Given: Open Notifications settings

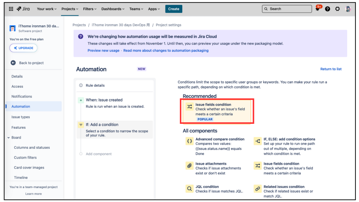Looking at the screenshot, I should (34, 96).
